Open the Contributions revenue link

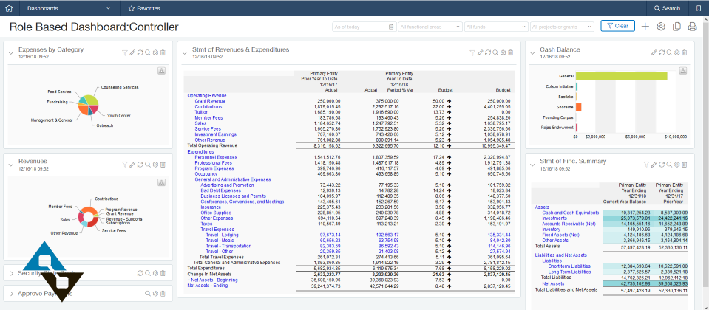coord(208,106)
